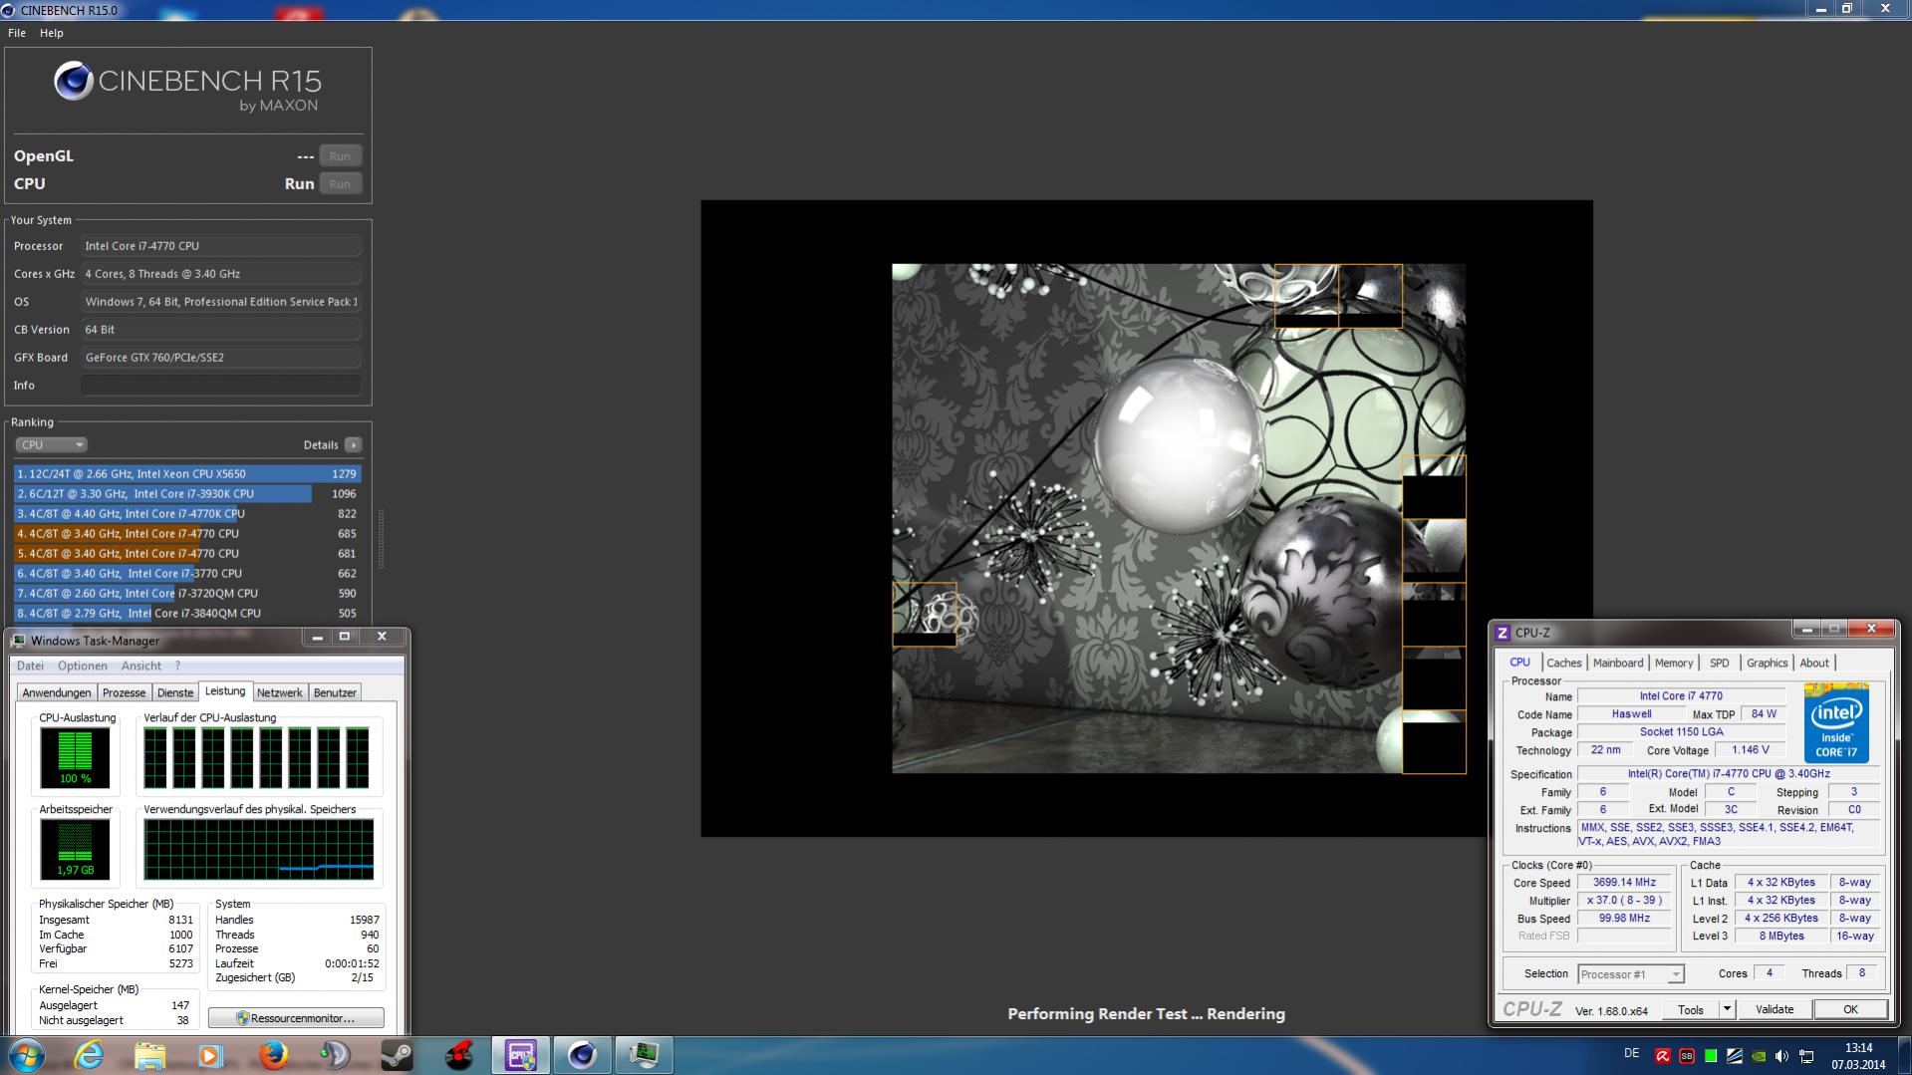This screenshot has width=1912, height=1075.
Task: Open TeamSpeak headset icon in taskbar
Action: (335, 1055)
